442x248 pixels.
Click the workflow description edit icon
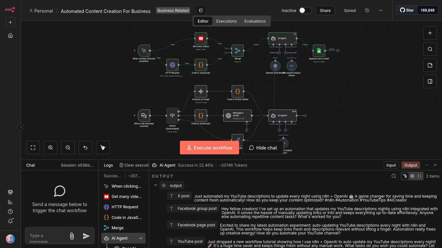(x=201, y=10)
